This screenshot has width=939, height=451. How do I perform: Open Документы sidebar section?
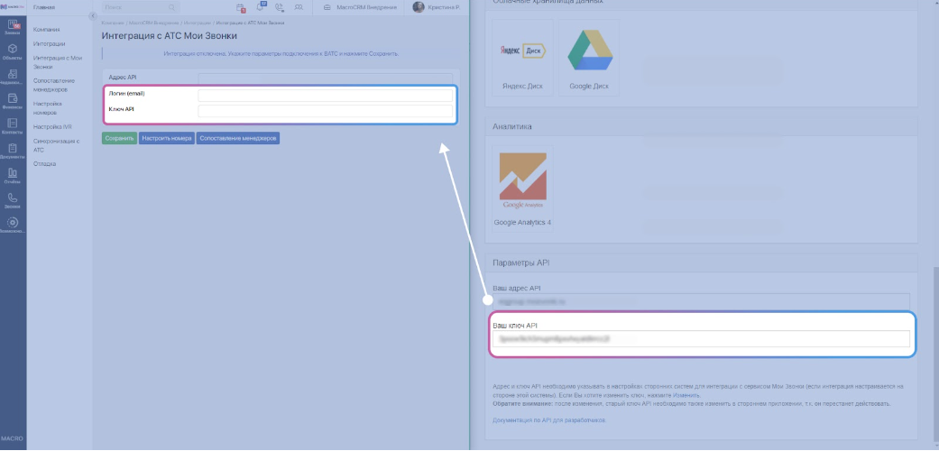[x=13, y=151]
